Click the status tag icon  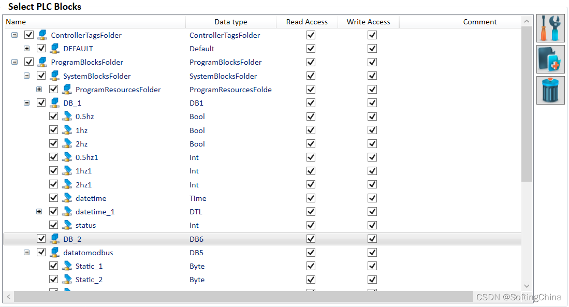pyautogui.click(x=67, y=225)
